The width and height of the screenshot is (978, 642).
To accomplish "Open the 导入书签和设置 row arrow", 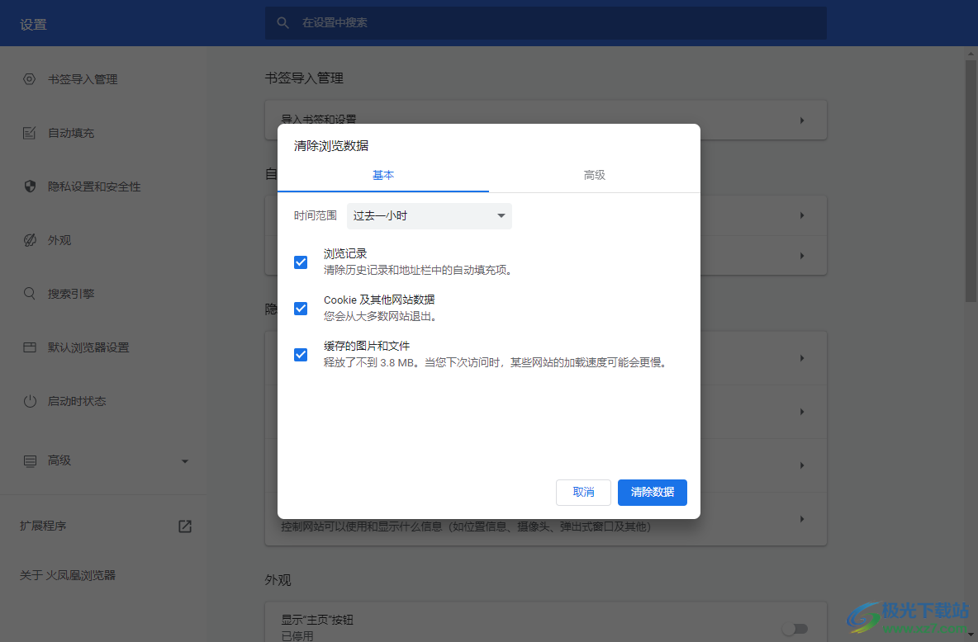I will tap(802, 120).
